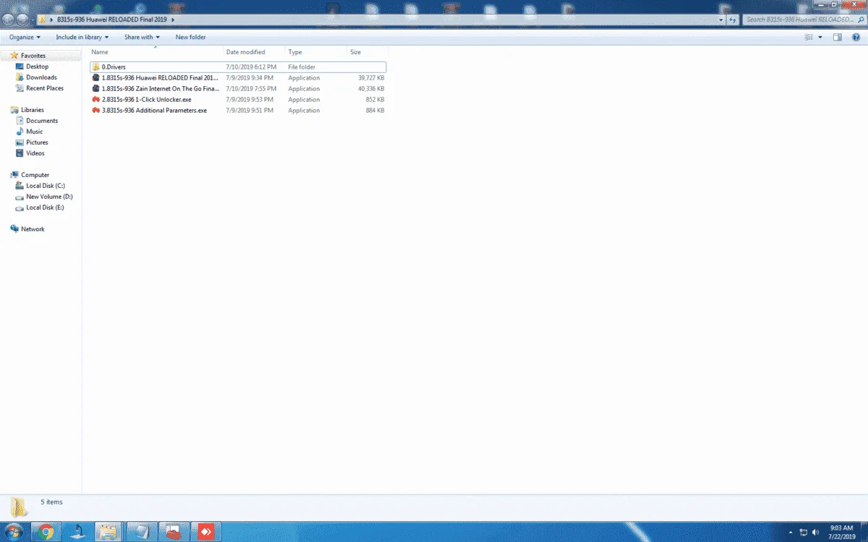
Task: Click the change view icon
Action: [x=810, y=37]
